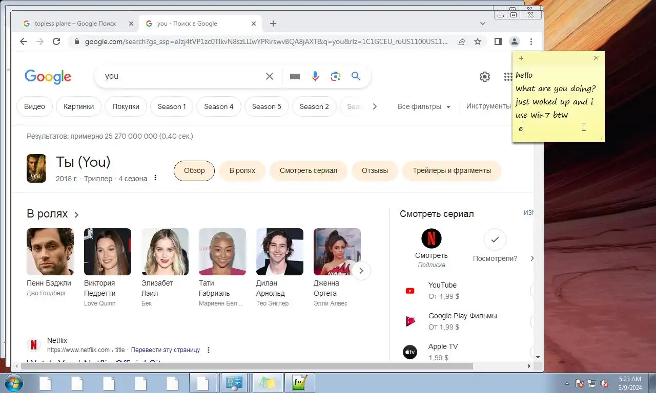Viewport: 656px width, 393px height.
Task: Click the Chrome address bar URL
Action: tap(266, 41)
